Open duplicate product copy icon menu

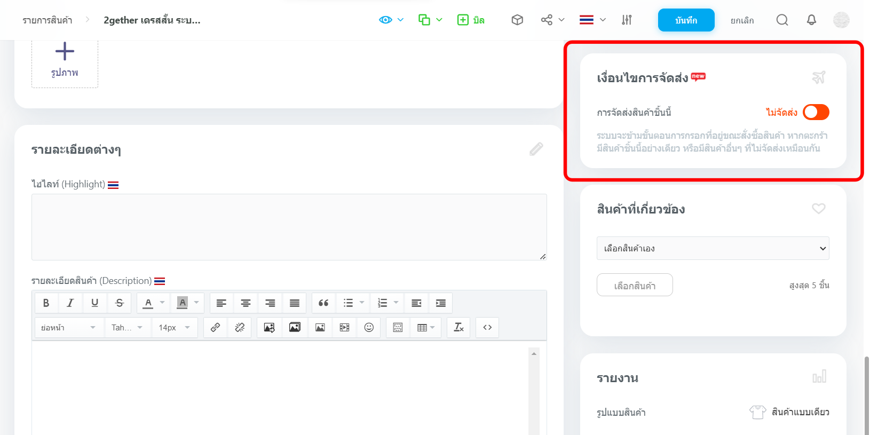[x=430, y=20]
